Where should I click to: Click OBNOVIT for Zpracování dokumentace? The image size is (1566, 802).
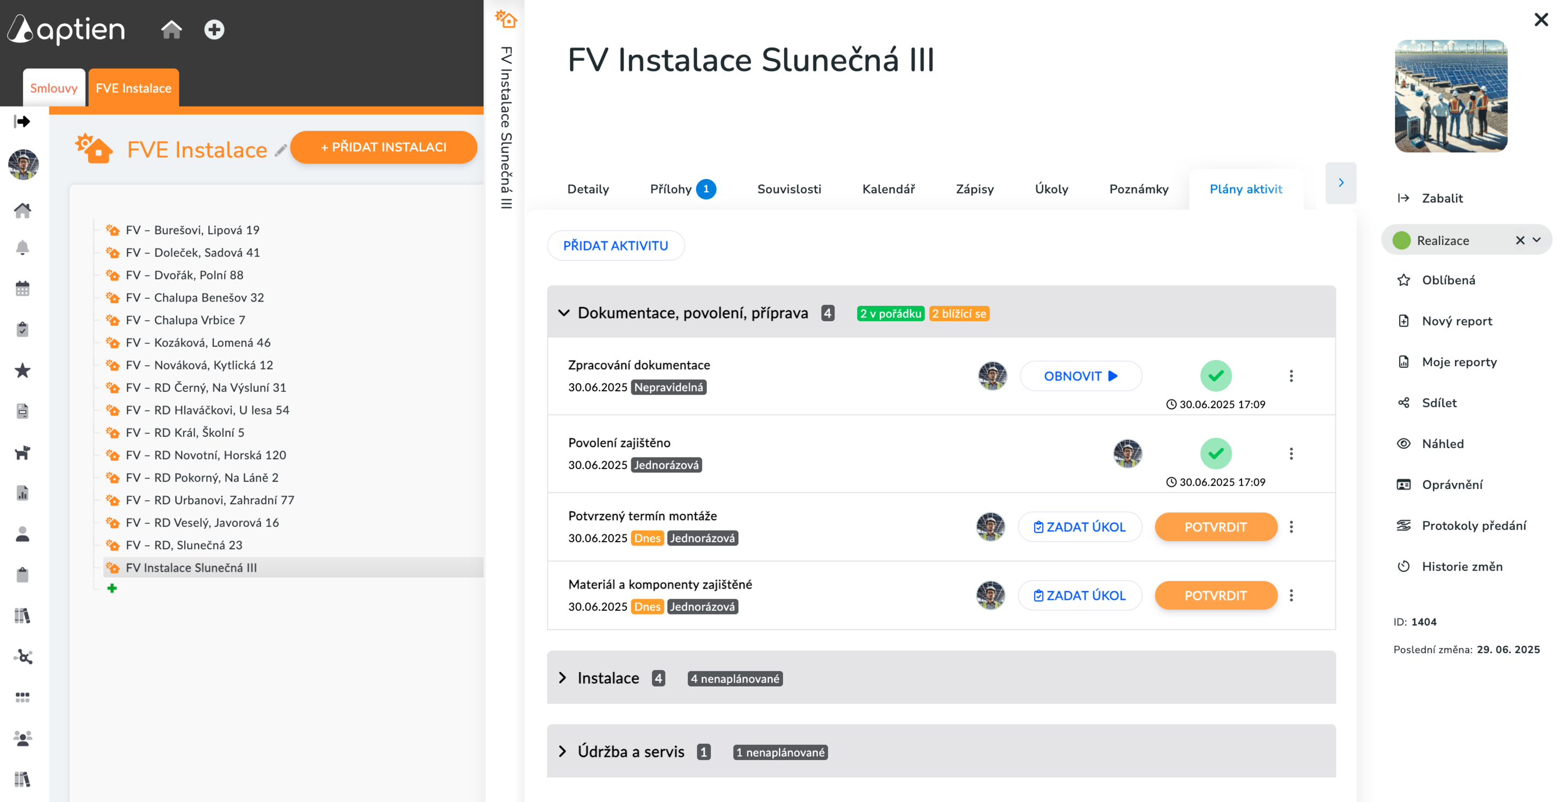click(1080, 376)
